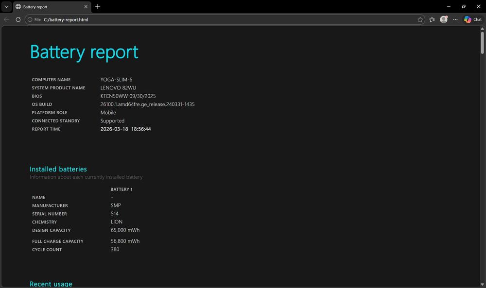
Task: Click the OS BUILD label
Action: 42,104
